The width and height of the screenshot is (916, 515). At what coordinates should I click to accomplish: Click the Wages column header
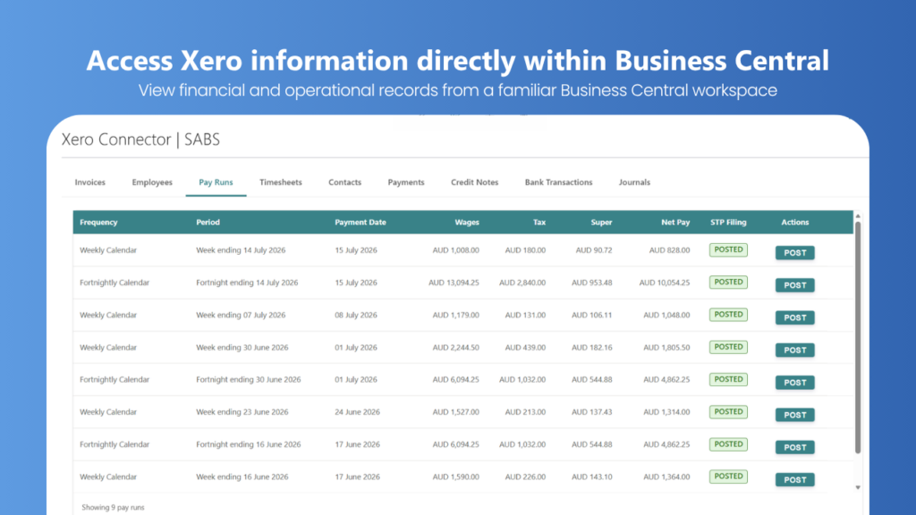click(x=467, y=223)
